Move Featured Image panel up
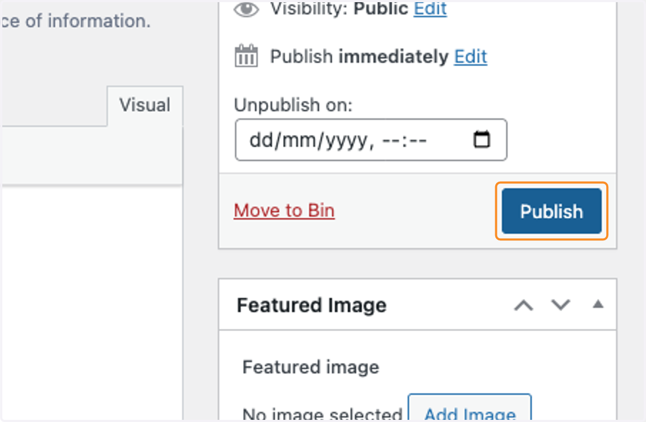Viewport: 646px width, 422px height. 523,305
